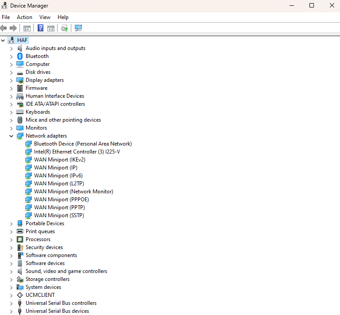340x315 pixels.
Task: Select the Firmware label
Action: click(37, 88)
